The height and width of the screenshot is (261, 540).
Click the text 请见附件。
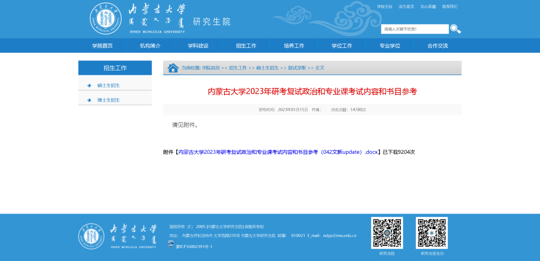click(185, 125)
